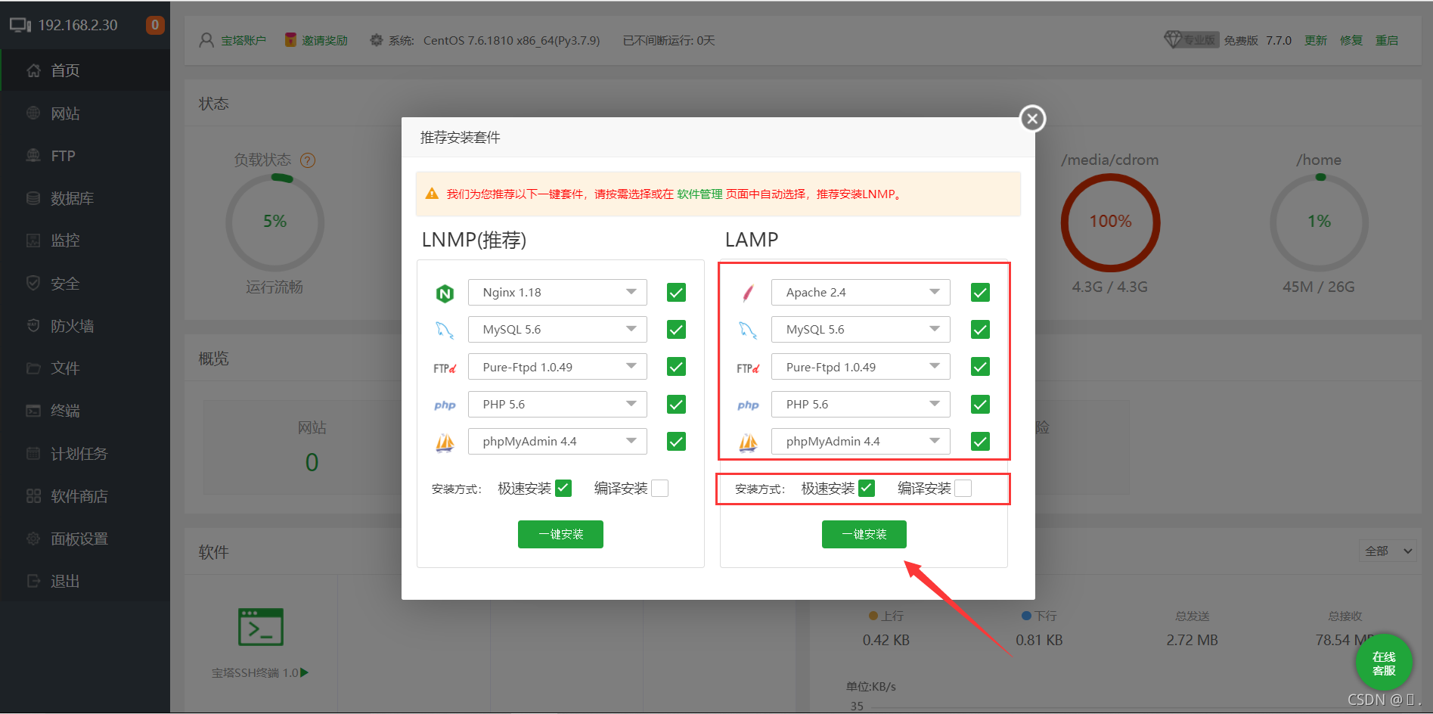
Task: Click 一键安装 under LNMP
Action: pos(560,535)
